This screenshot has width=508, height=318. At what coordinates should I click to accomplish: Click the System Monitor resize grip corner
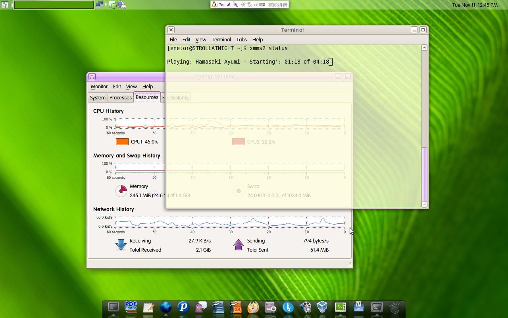pos(349,264)
